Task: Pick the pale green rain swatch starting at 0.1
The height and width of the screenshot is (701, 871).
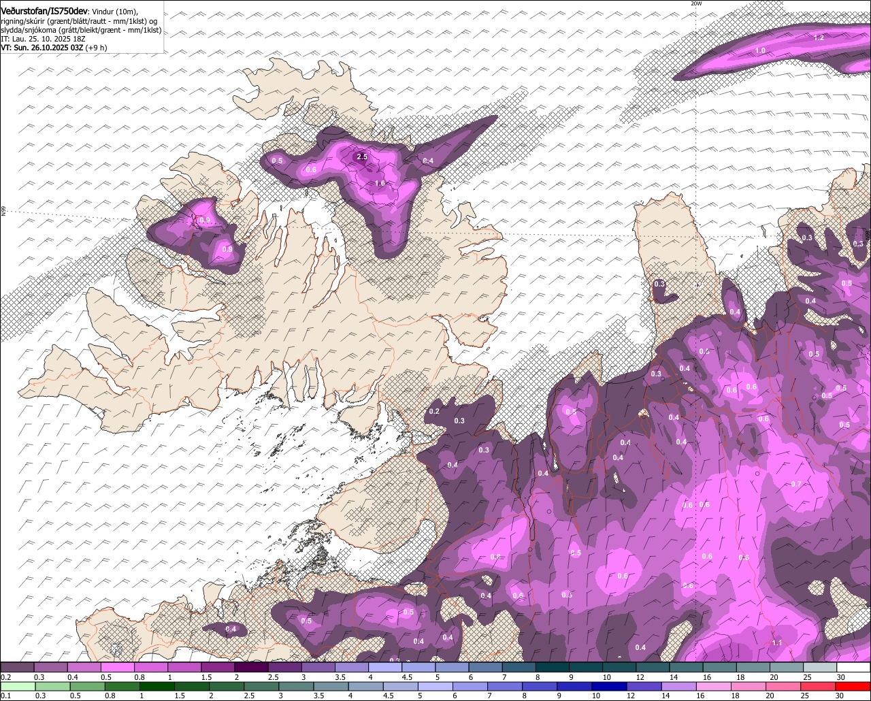Action: [x=18, y=687]
